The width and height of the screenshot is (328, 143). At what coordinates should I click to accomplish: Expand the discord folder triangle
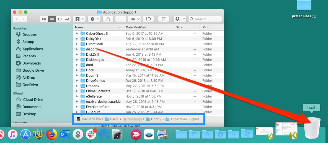77,49
